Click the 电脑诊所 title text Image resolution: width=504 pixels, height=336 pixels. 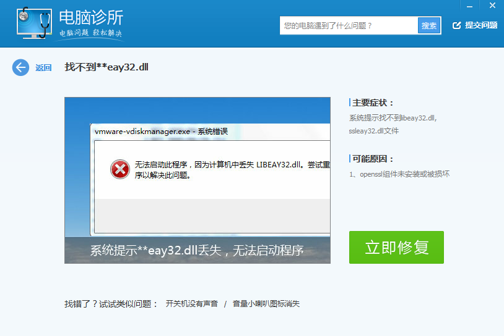coord(91,17)
